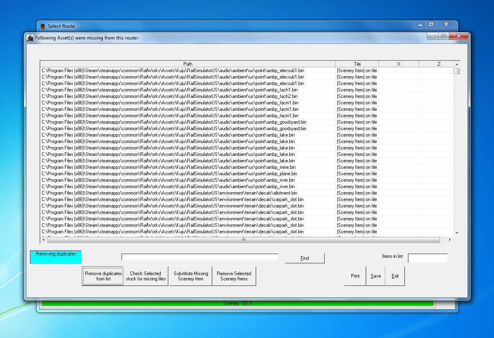
Task: Click the Tile cell in ambp_plane.bin row
Action: [357, 174]
